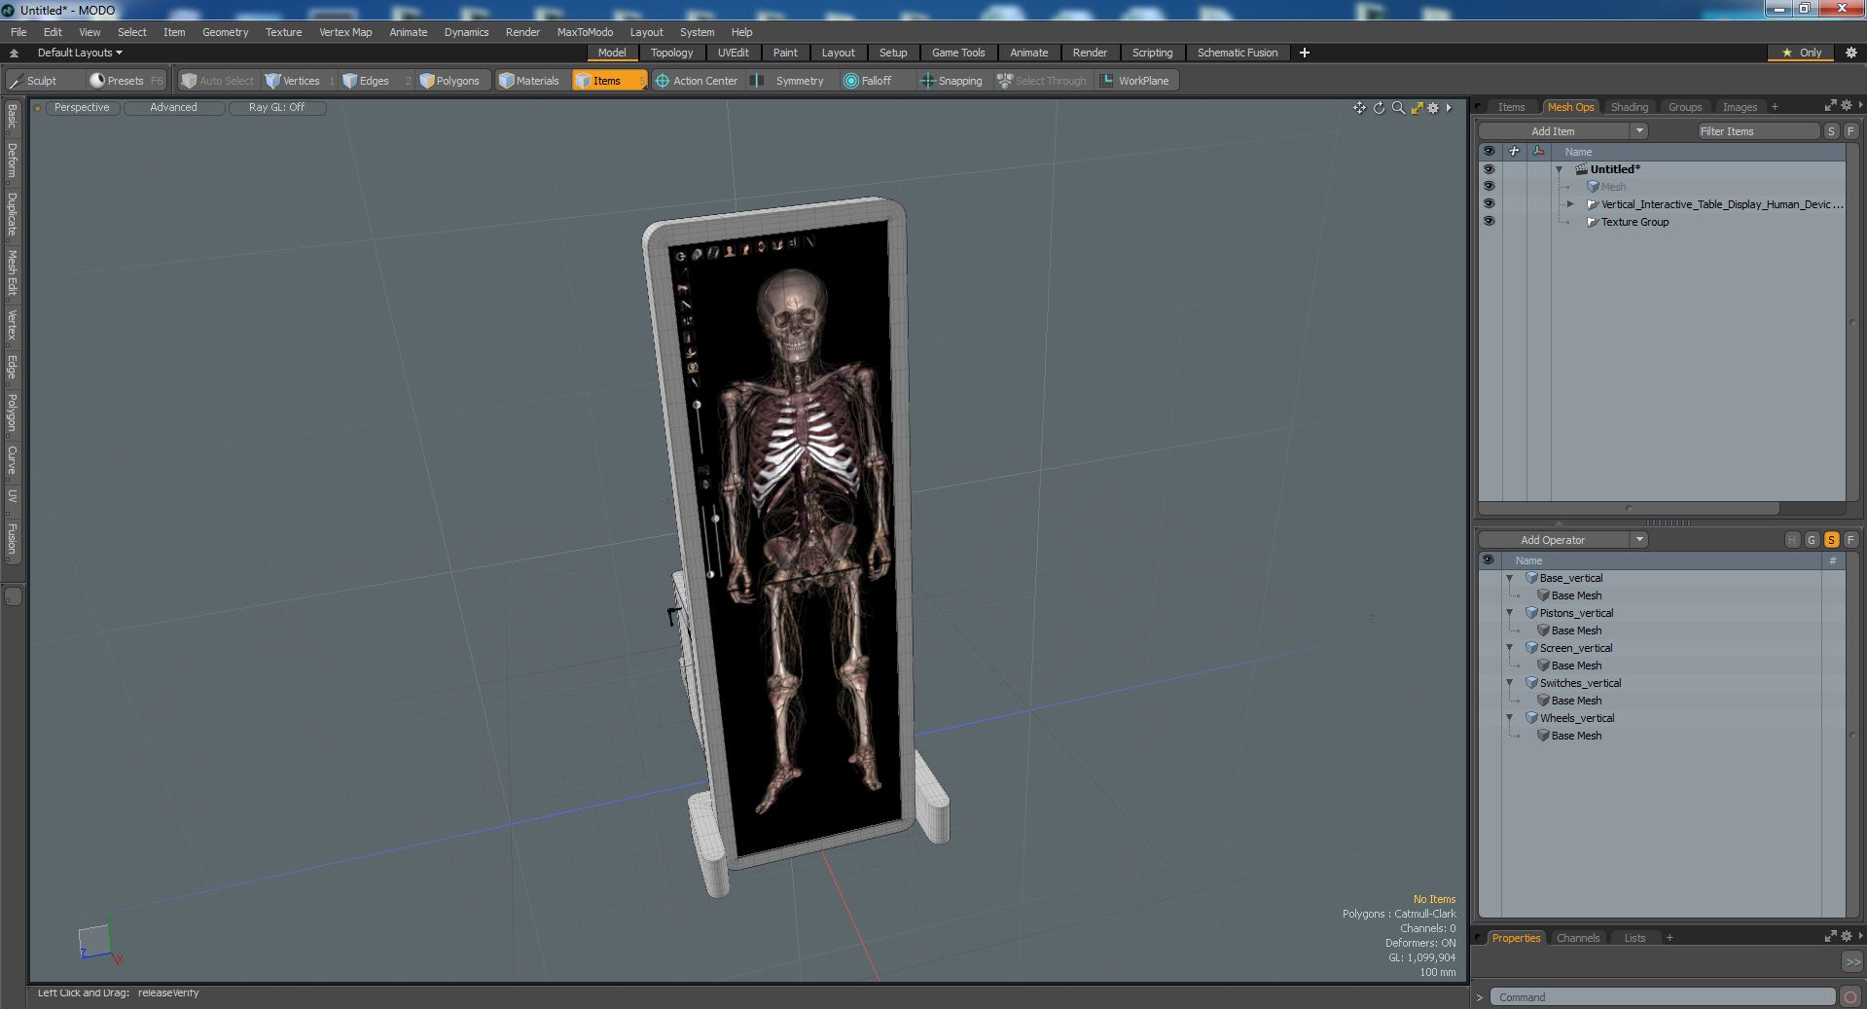Toggle visibility of Untitled scene

click(1489, 169)
